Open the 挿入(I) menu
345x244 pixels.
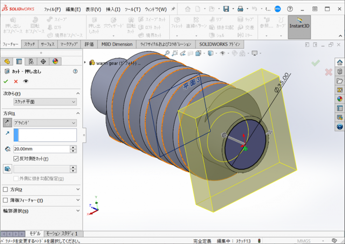click(x=113, y=9)
